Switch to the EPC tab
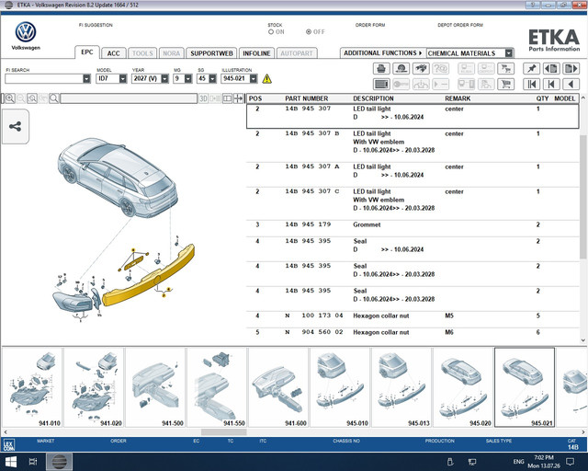This screenshot has width=588, height=471. coord(87,52)
